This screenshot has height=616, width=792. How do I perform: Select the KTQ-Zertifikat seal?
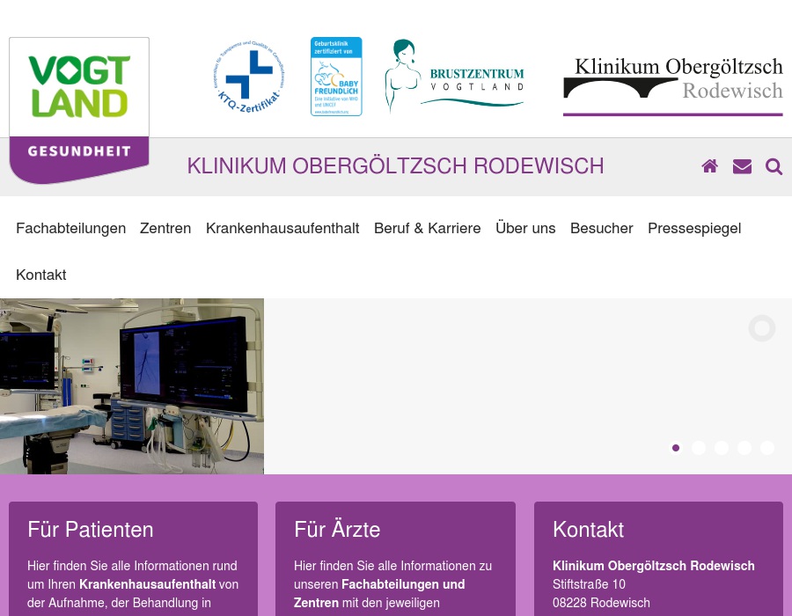(x=248, y=77)
